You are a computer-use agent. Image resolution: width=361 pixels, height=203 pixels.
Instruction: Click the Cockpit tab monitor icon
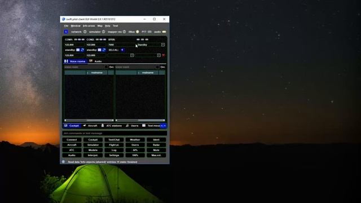click(x=66, y=126)
